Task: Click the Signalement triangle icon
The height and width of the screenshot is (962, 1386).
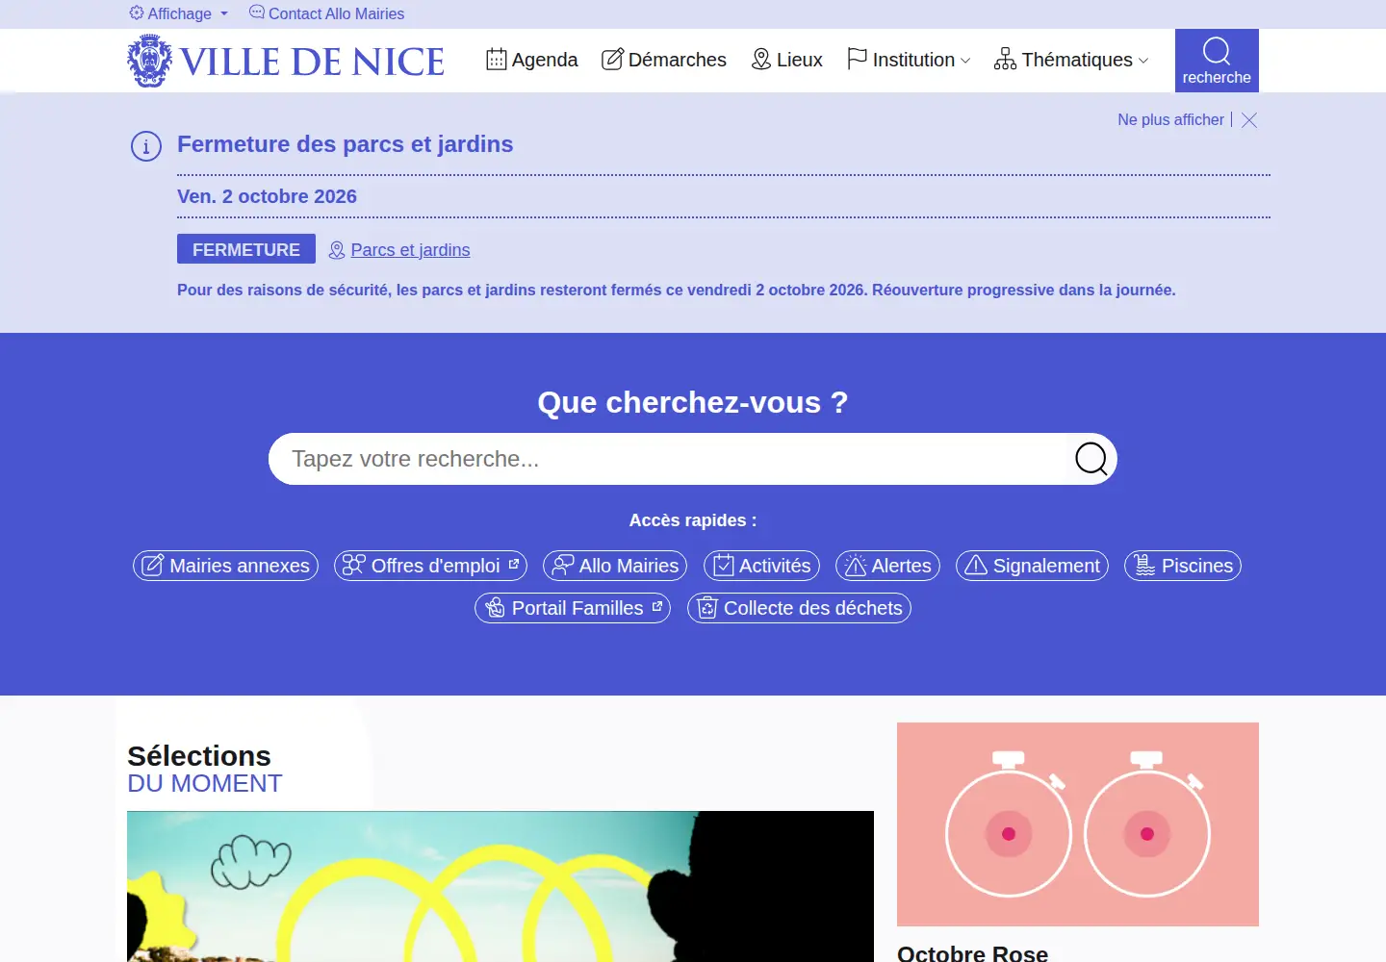Action: (976, 565)
